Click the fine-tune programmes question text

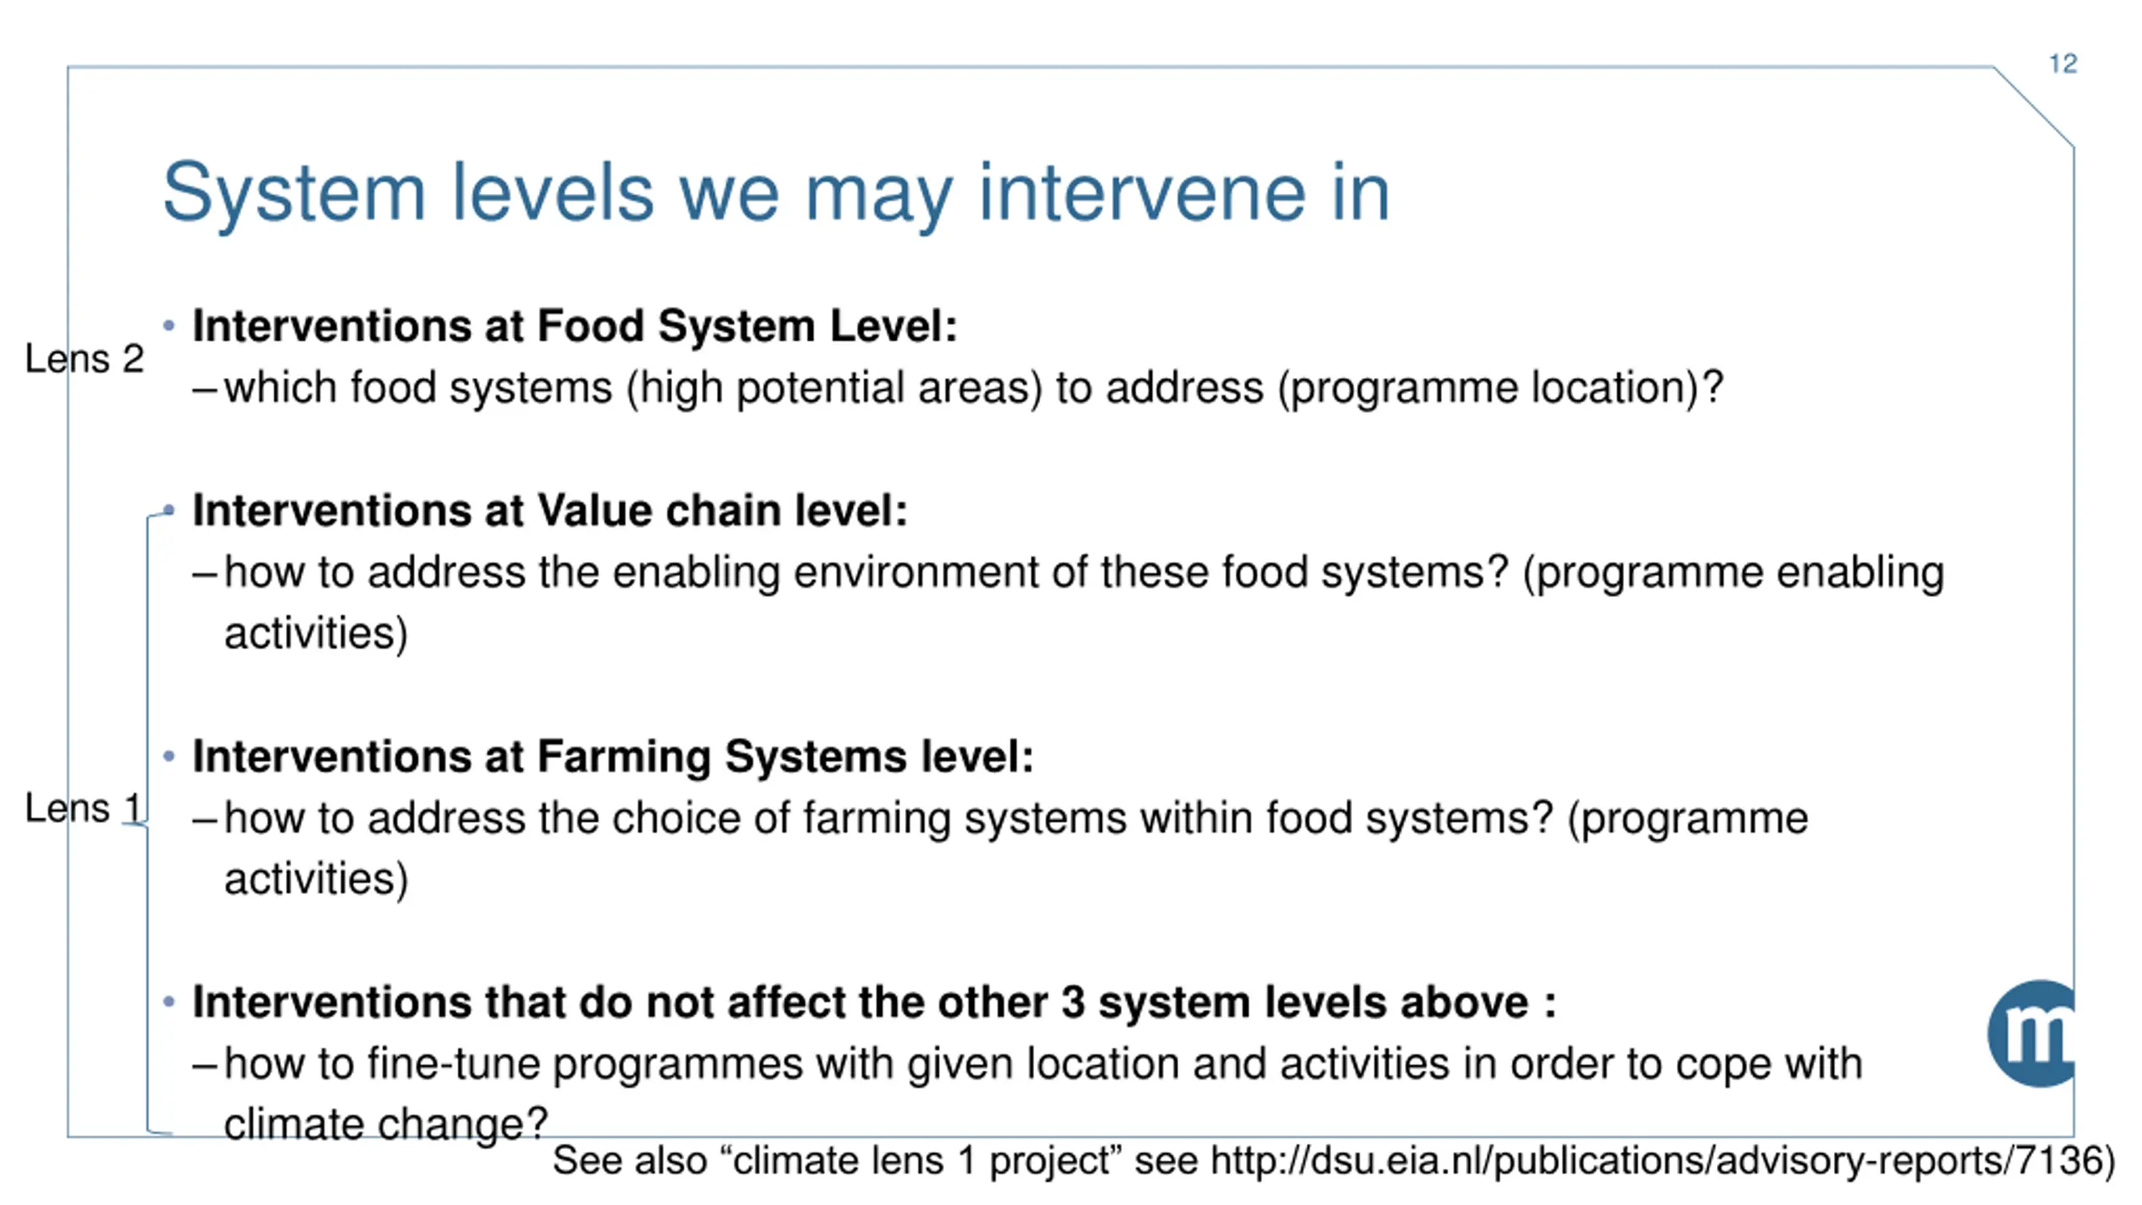click(x=1027, y=1093)
